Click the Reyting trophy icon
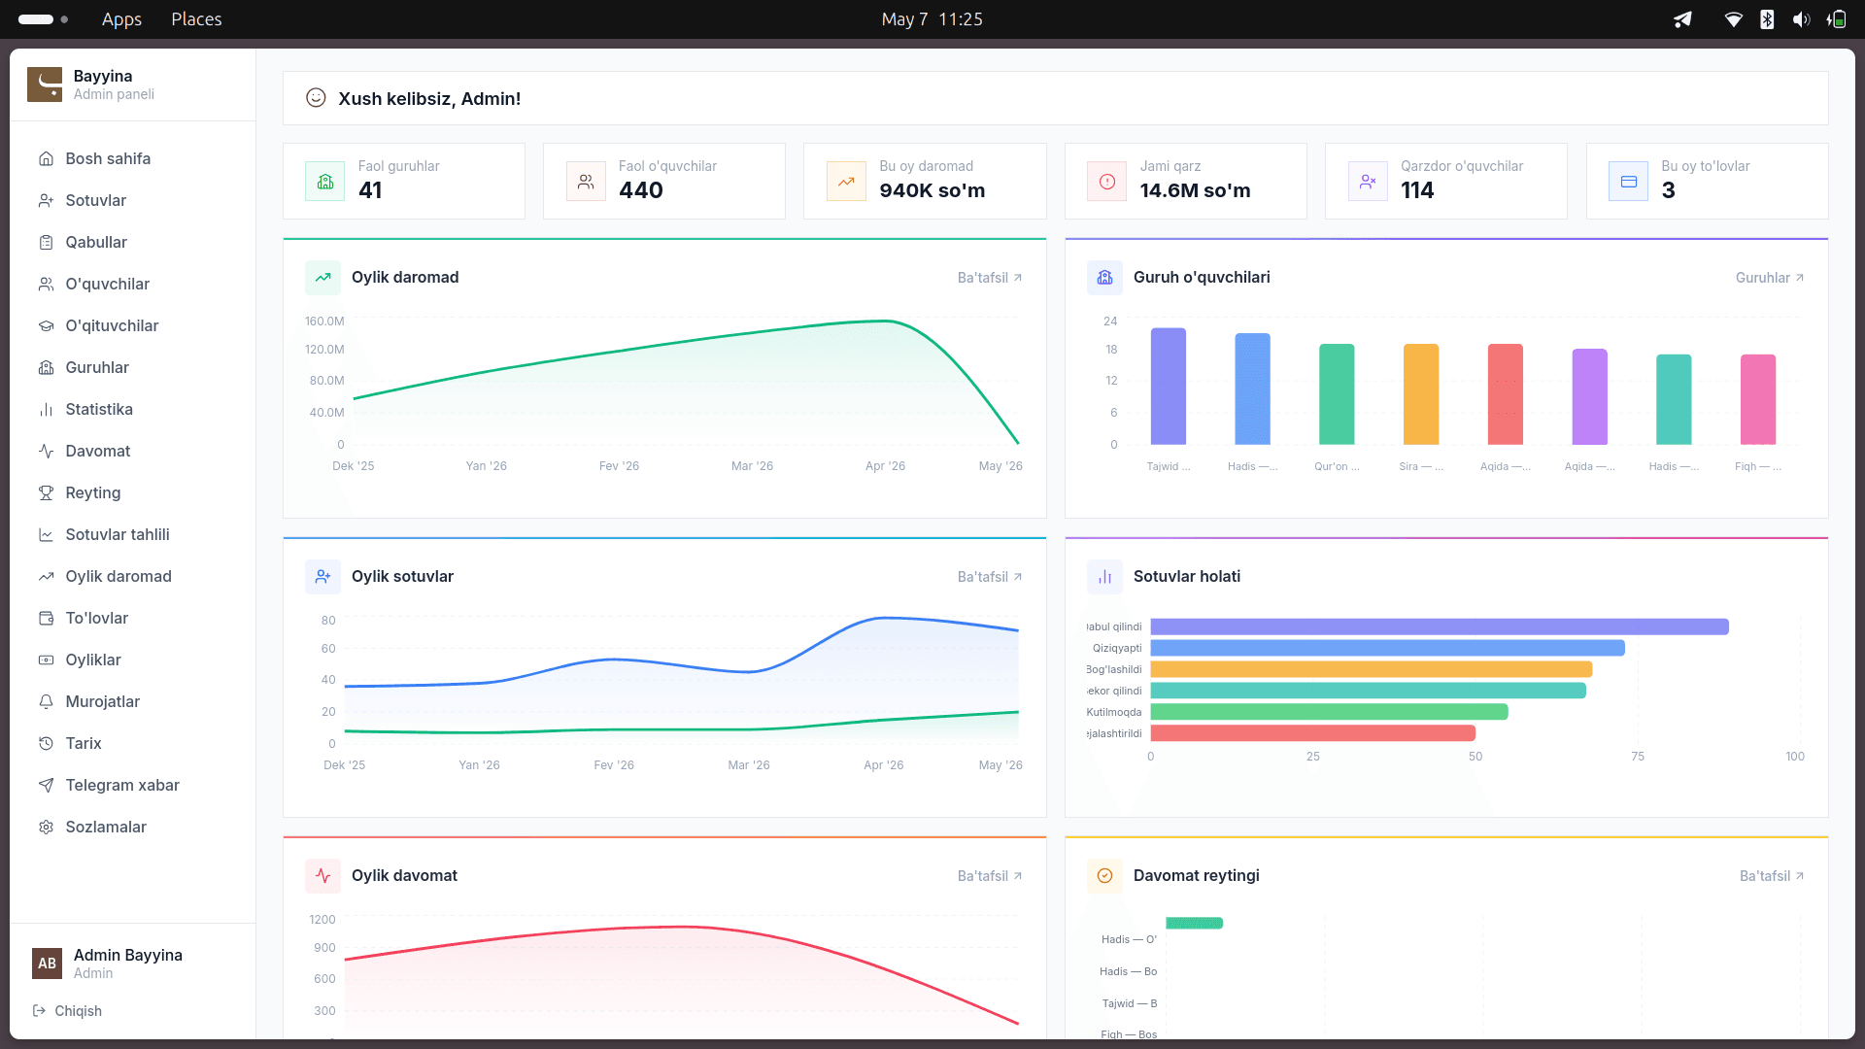 click(46, 492)
